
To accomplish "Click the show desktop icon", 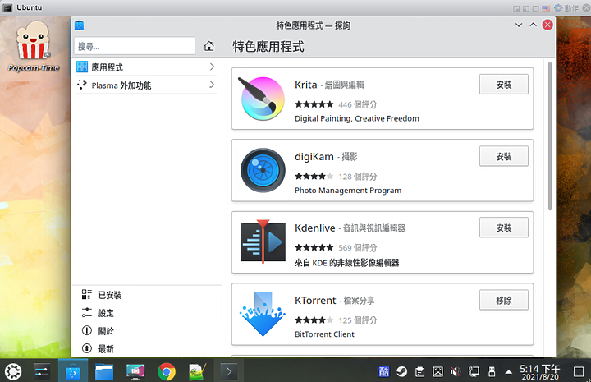I will [579, 372].
